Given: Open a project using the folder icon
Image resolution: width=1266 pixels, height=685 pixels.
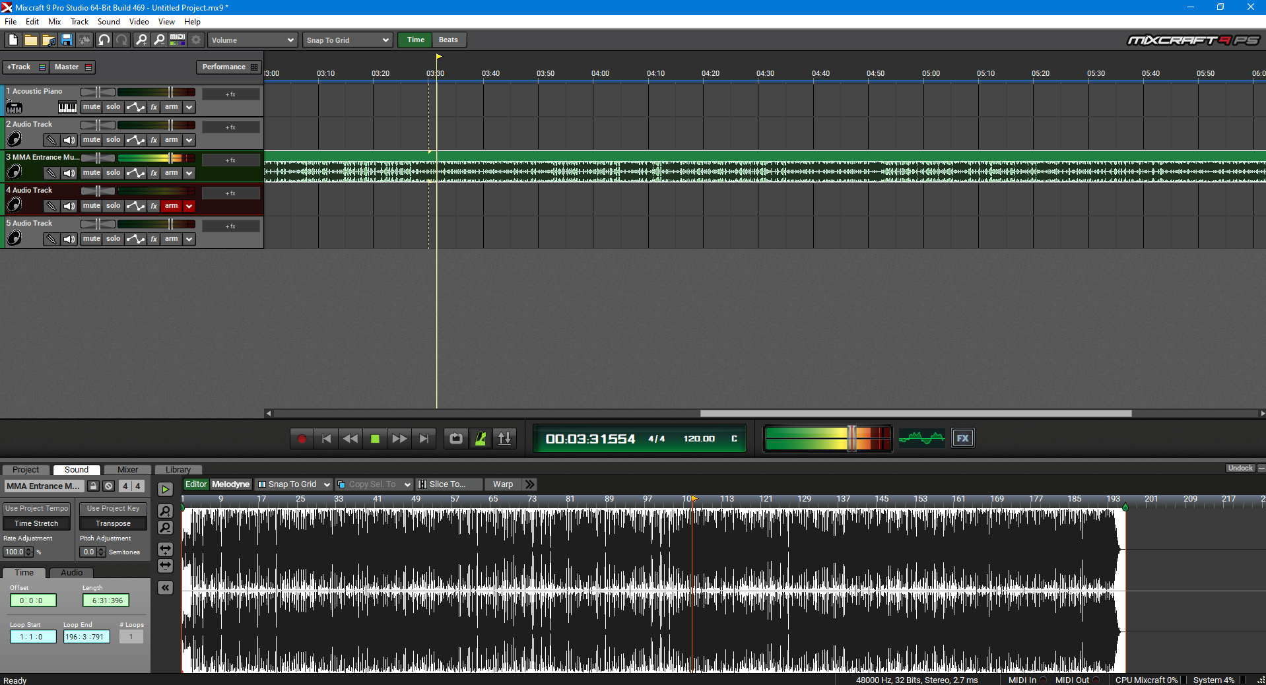Looking at the screenshot, I should tap(30, 40).
